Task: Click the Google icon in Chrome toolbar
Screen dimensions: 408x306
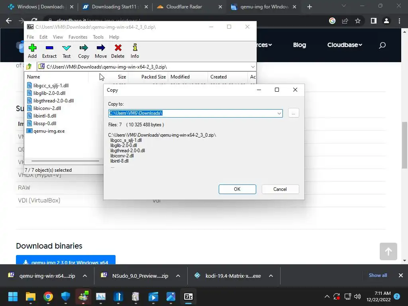Action: click(332, 21)
